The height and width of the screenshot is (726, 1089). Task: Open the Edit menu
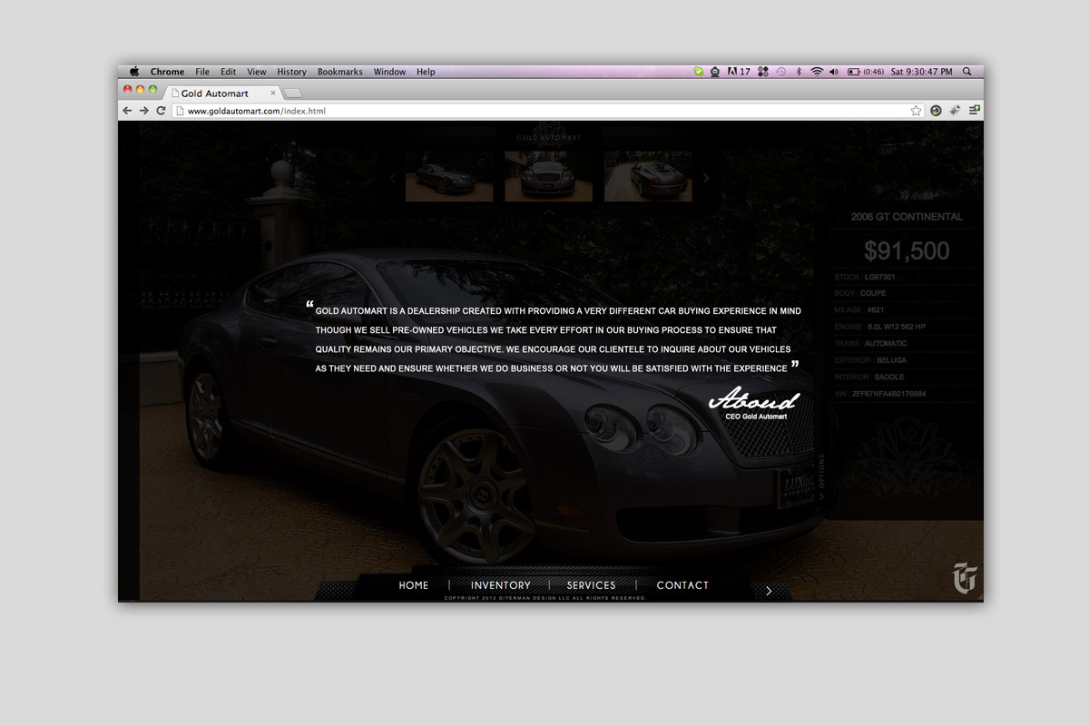click(228, 72)
